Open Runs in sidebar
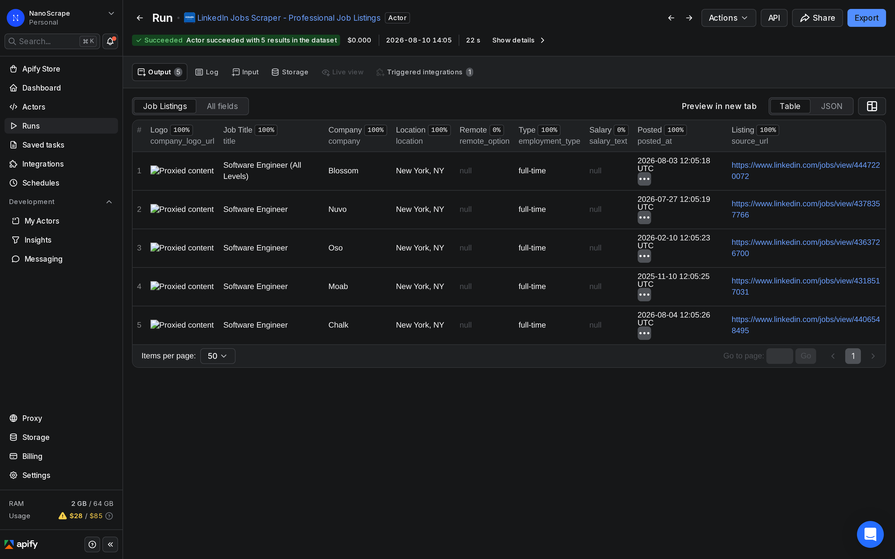This screenshot has width=895, height=559. click(61, 126)
